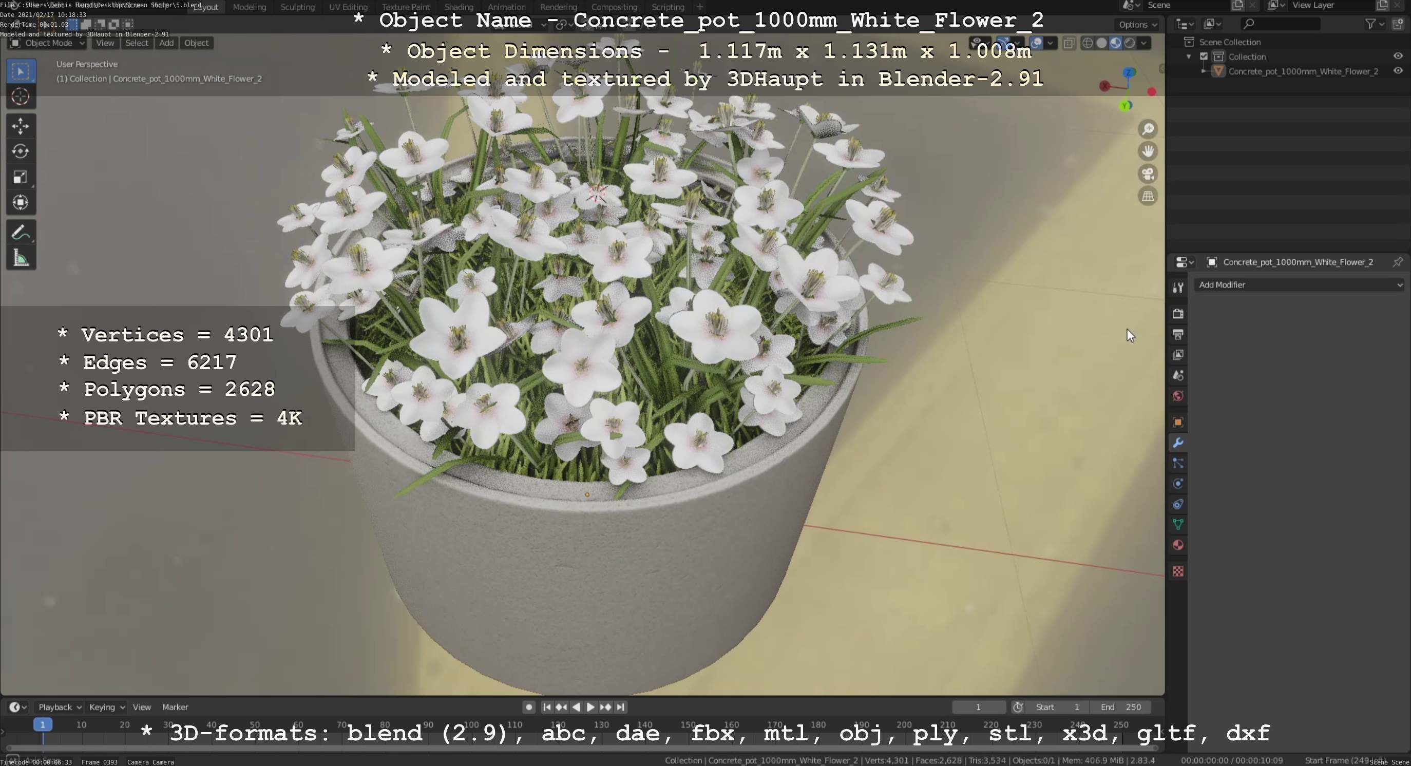Click outliner search field
This screenshot has height=766, width=1411.
tap(1280, 24)
